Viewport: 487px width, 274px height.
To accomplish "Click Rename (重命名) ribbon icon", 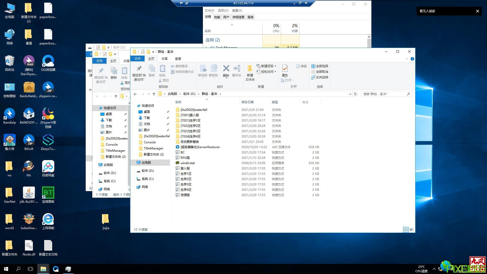I will (237, 71).
